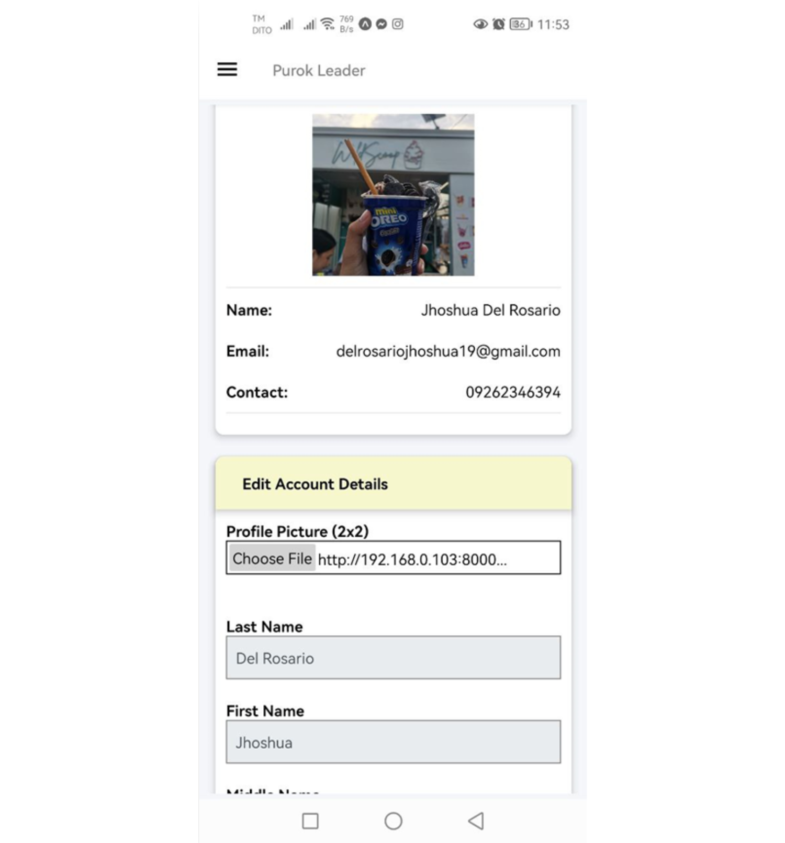Tap the alarm clock status icon
The height and width of the screenshot is (843, 785).
(x=499, y=24)
